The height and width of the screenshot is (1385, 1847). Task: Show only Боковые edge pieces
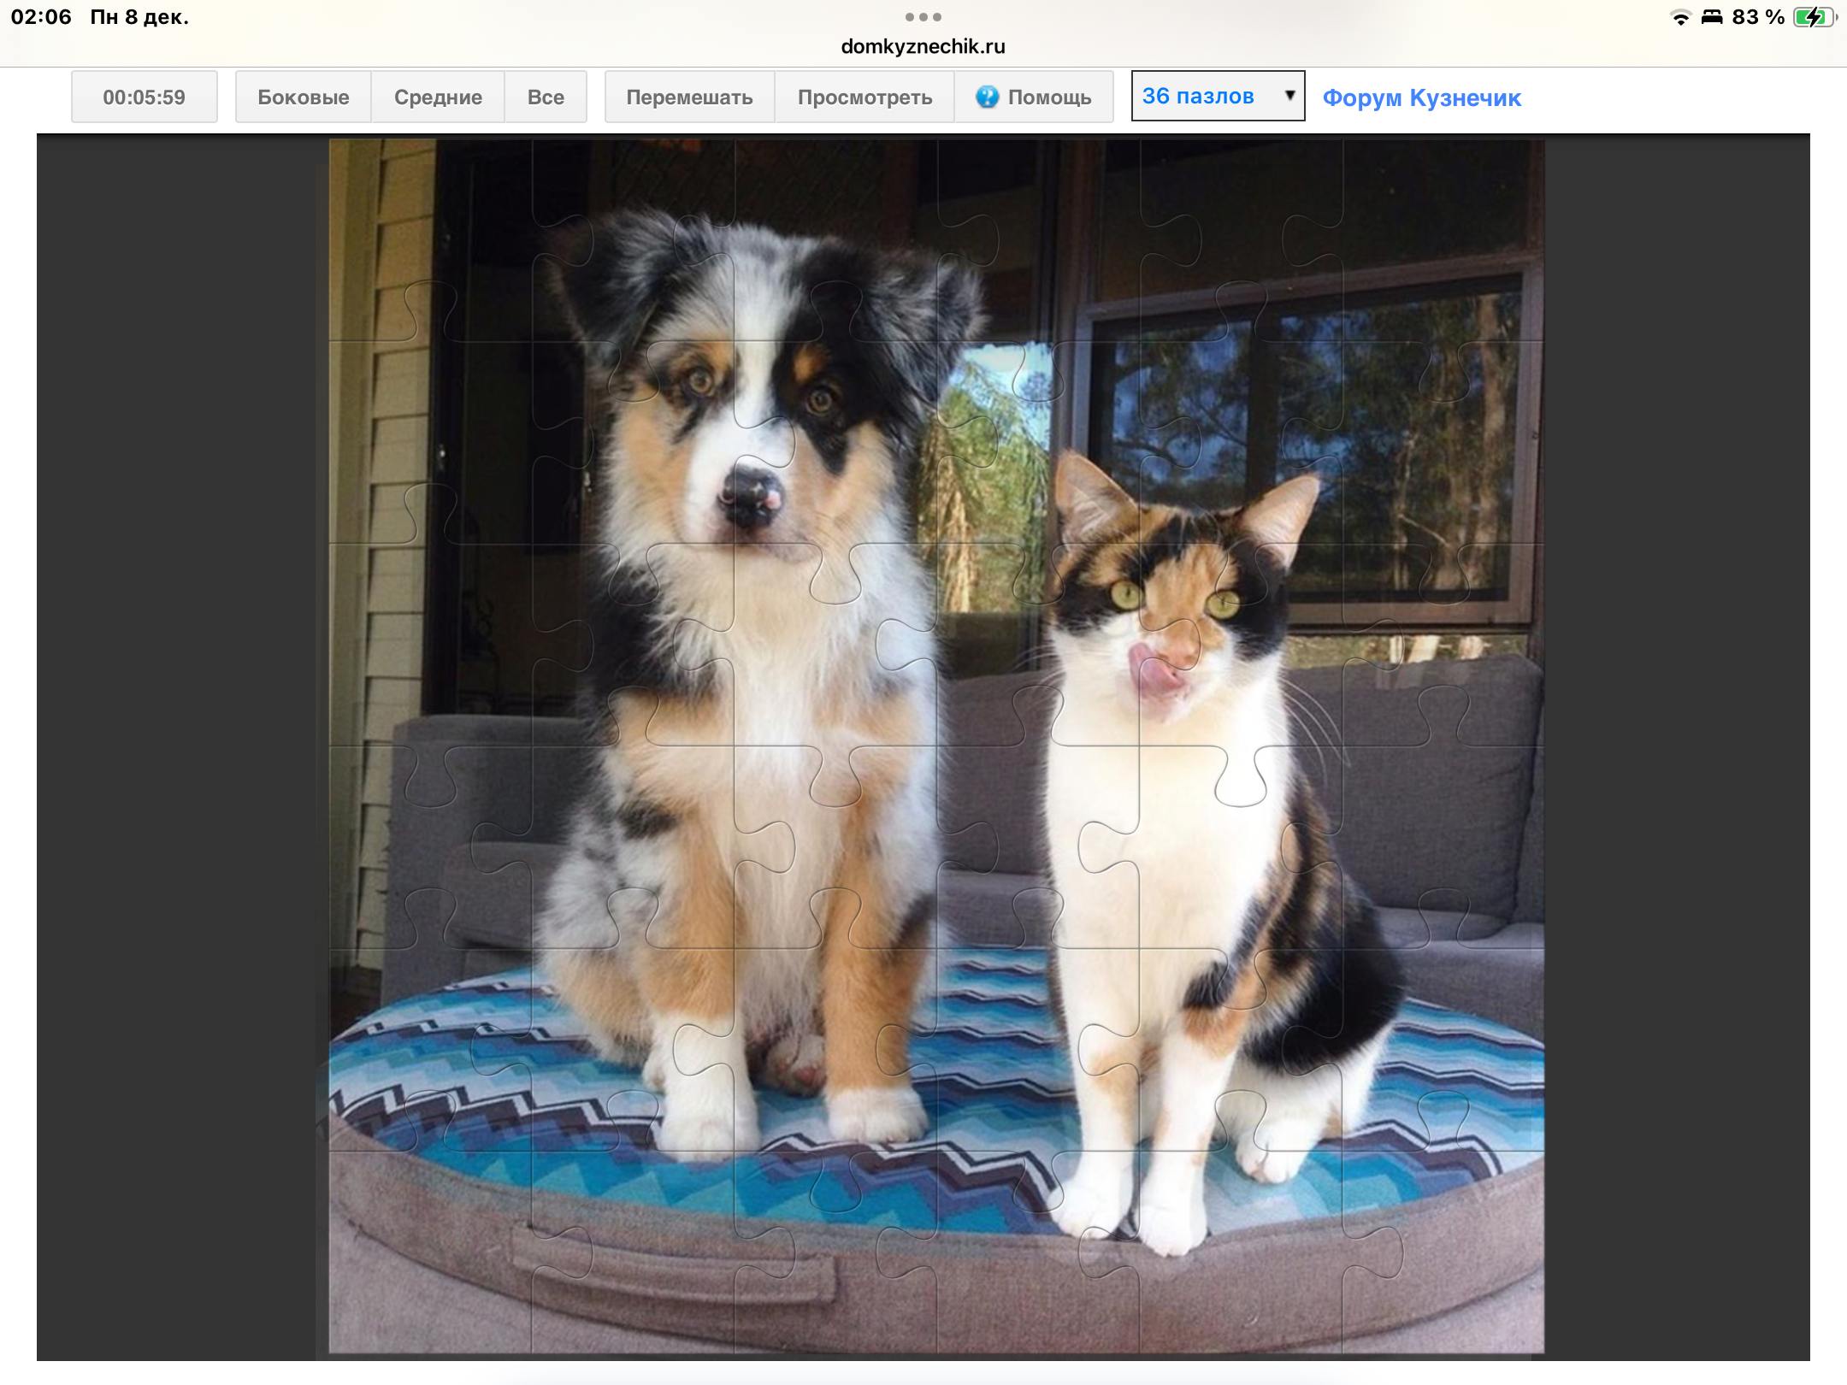click(x=303, y=97)
